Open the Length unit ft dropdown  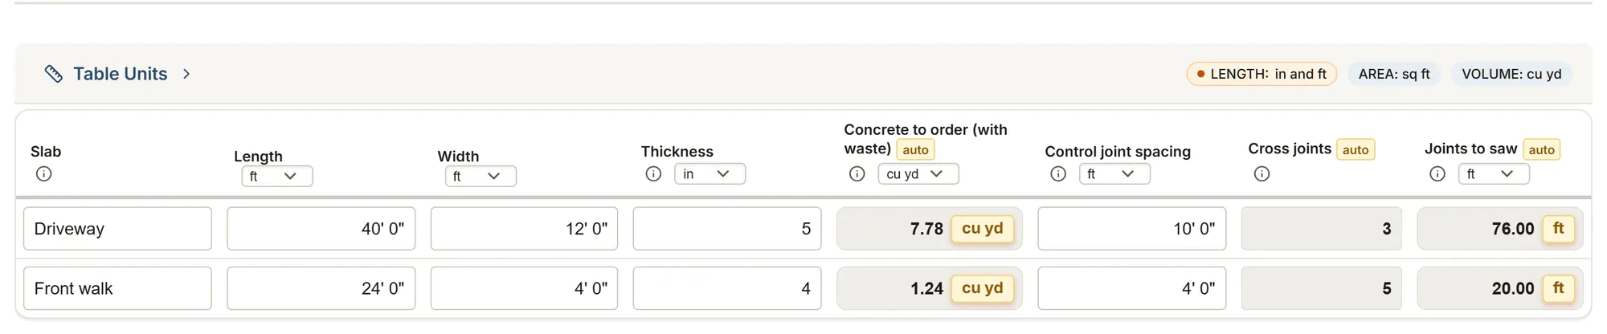[277, 177]
